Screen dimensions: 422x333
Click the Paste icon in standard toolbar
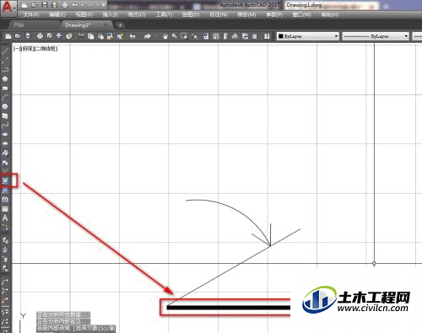(x=100, y=36)
